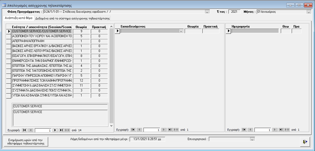This screenshot has width=315, height=151.
Task: Expand the Μήνας month dropdown
Action: tap(309, 12)
